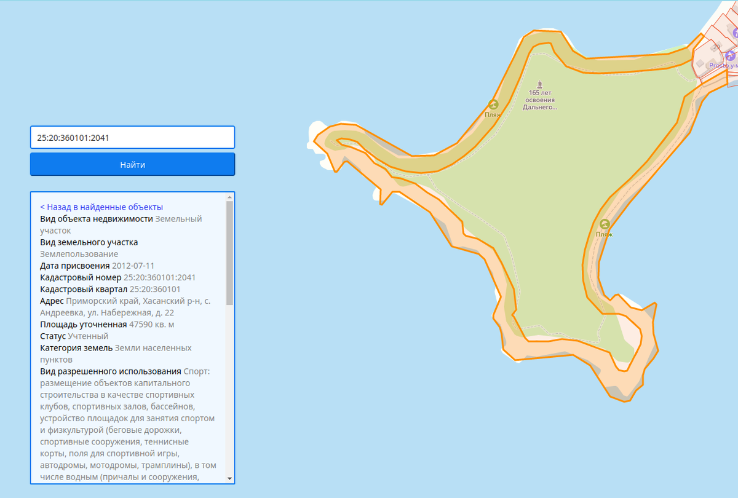Click the Кадастровый номер value in panel
The image size is (738, 498).
[159, 278]
